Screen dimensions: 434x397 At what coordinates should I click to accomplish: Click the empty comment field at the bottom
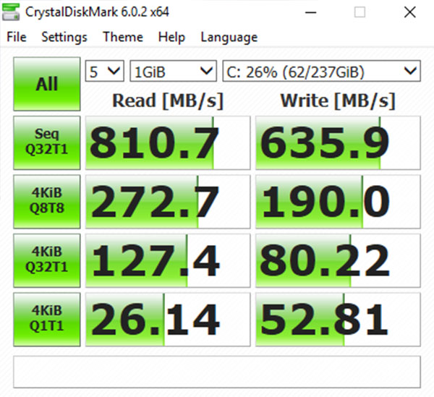pyautogui.click(x=217, y=372)
